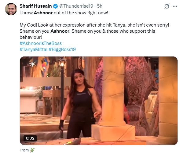Click bold Ashnoor in first line
Screen dimensions: 180x153
[x=43, y=13]
